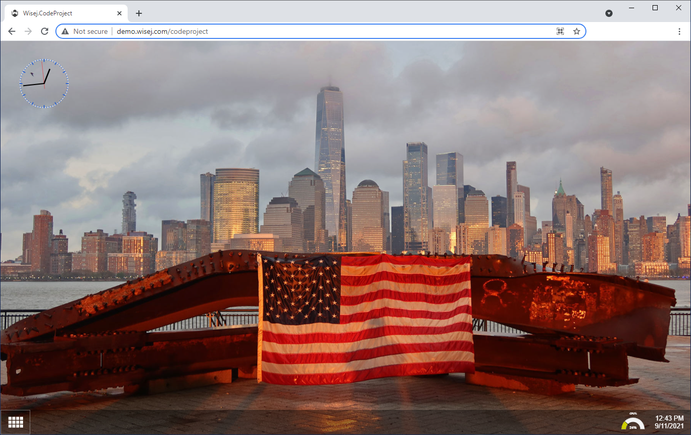The image size is (691, 435).
Task: Click the address bar URL demo.wisej.com/codeproject
Action: pyautogui.click(x=162, y=31)
